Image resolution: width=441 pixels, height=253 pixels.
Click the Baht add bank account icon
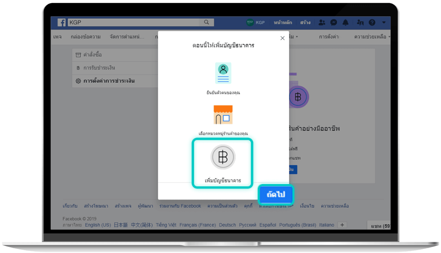223,157
